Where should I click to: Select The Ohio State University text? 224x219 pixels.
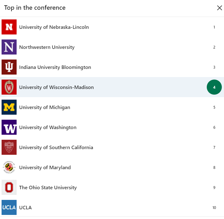(x=48, y=188)
